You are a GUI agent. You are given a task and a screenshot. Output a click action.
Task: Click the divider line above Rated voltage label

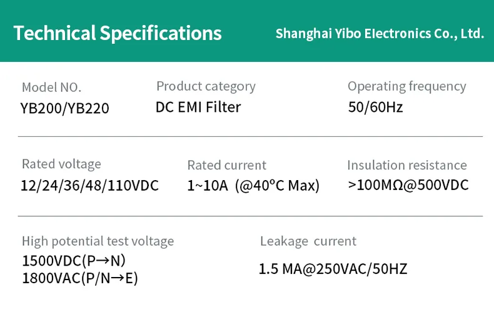click(250, 136)
